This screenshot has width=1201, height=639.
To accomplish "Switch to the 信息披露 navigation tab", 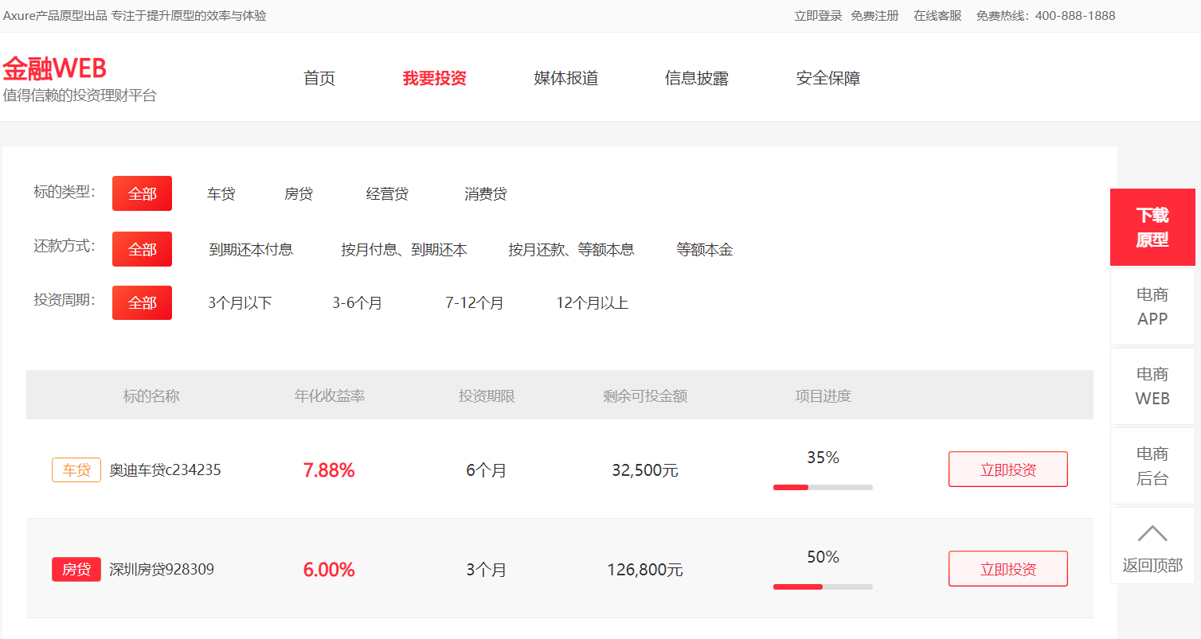I will (697, 78).
